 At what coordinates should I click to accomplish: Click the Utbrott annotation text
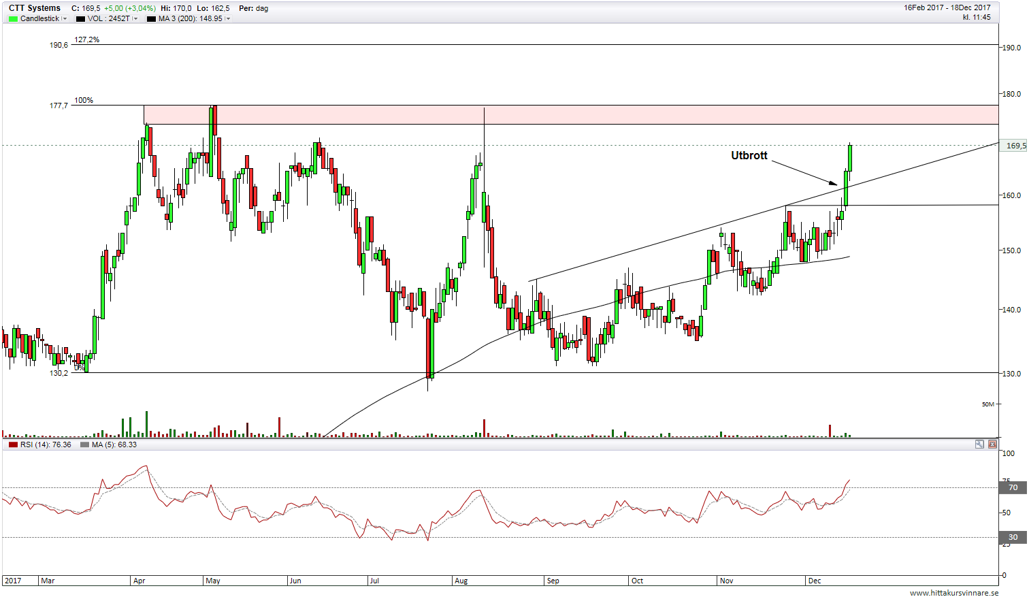click(x=749, y=156)
